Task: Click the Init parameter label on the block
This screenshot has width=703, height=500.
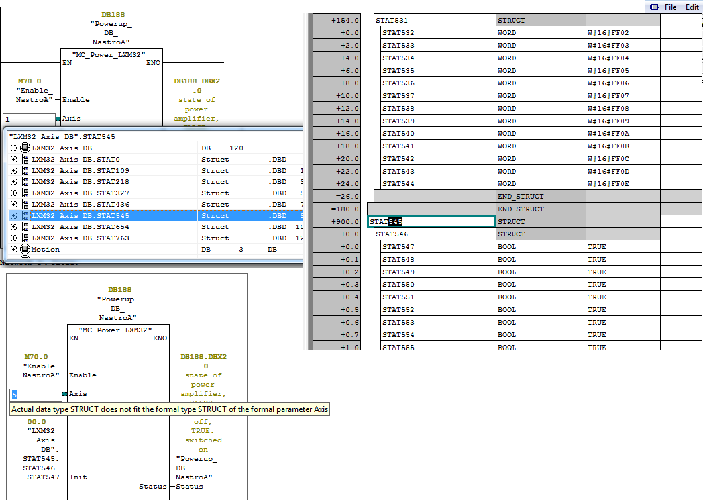Action: click(78, 477)
